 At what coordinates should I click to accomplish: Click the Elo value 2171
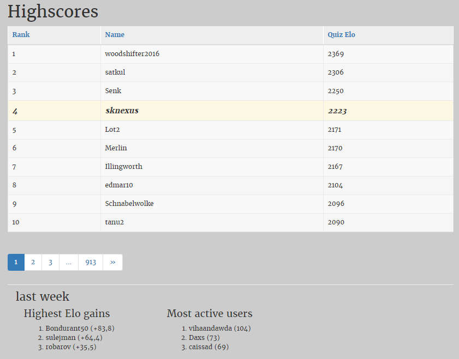click(x=335, y=130)
